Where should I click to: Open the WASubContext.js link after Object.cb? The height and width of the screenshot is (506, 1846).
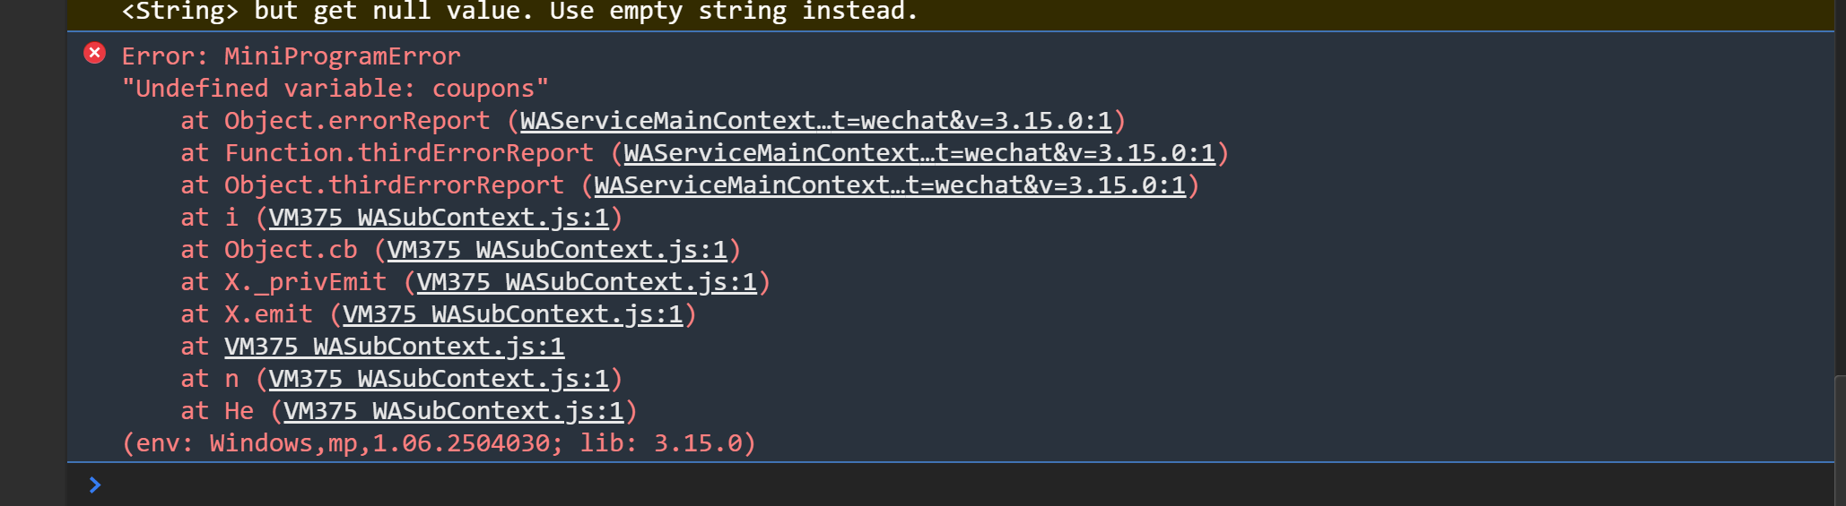557,250
